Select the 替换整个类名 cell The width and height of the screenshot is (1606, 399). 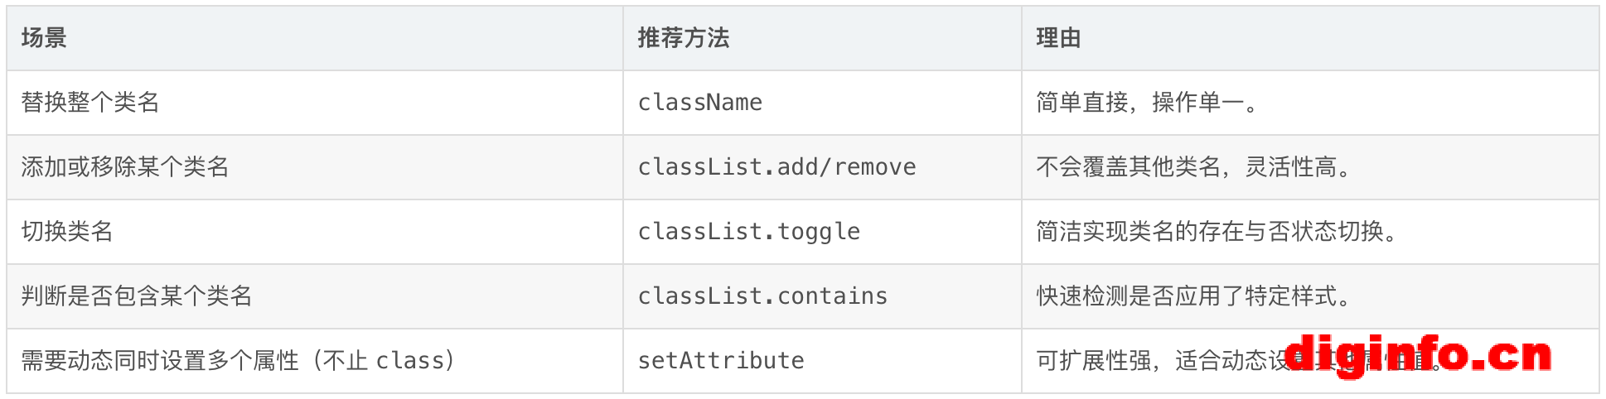[x=315, y=103]
